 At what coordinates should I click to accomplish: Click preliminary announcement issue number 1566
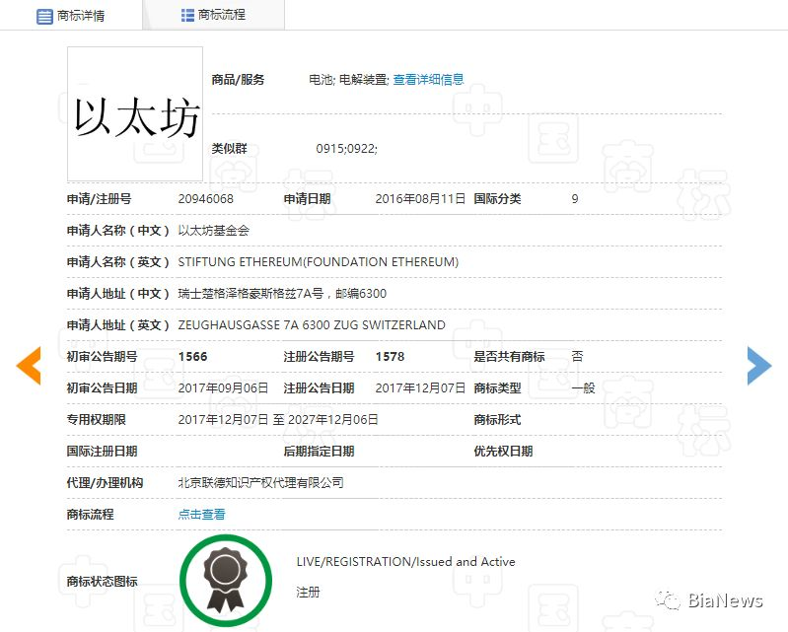192,357
